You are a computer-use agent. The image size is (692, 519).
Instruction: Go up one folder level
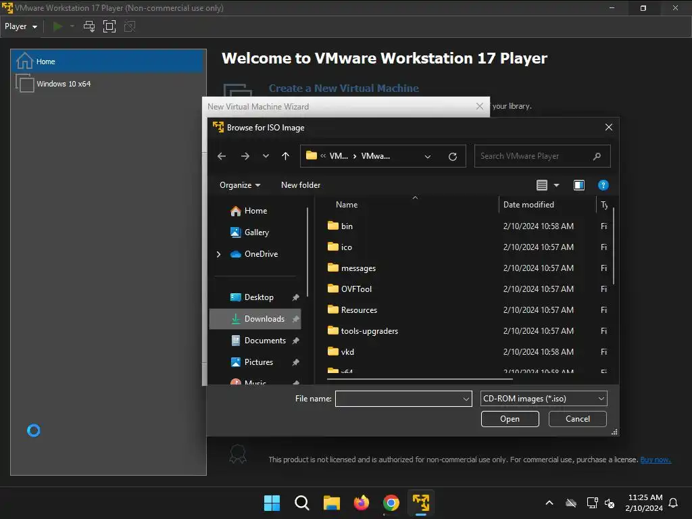pyautogui.click(x=286, y=156)
